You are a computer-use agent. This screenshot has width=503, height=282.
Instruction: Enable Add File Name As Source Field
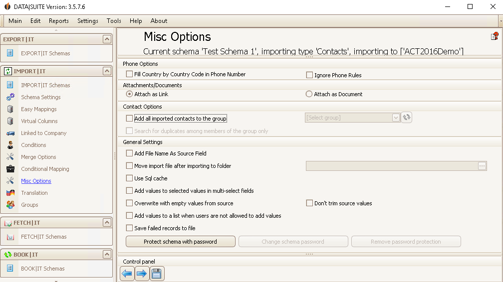point(129,153)
